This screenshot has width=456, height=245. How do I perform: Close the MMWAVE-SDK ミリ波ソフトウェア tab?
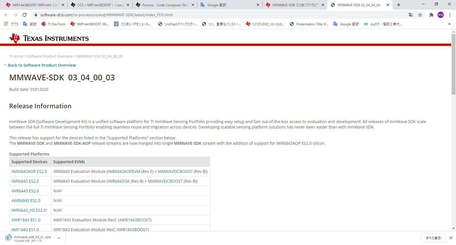point(323,5)
